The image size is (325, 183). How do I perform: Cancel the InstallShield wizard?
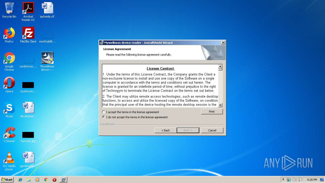pos(212,130)
